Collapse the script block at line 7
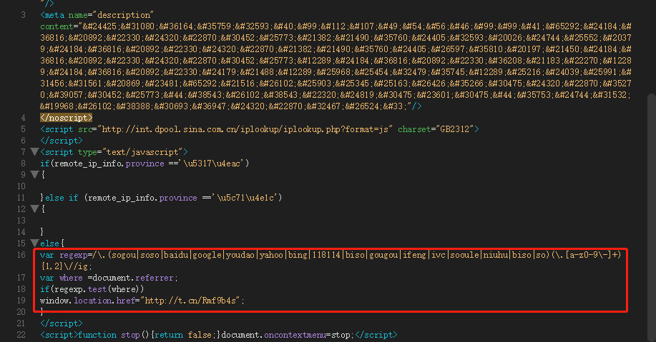This screenshot has height=342, width=656. [34, 152]
